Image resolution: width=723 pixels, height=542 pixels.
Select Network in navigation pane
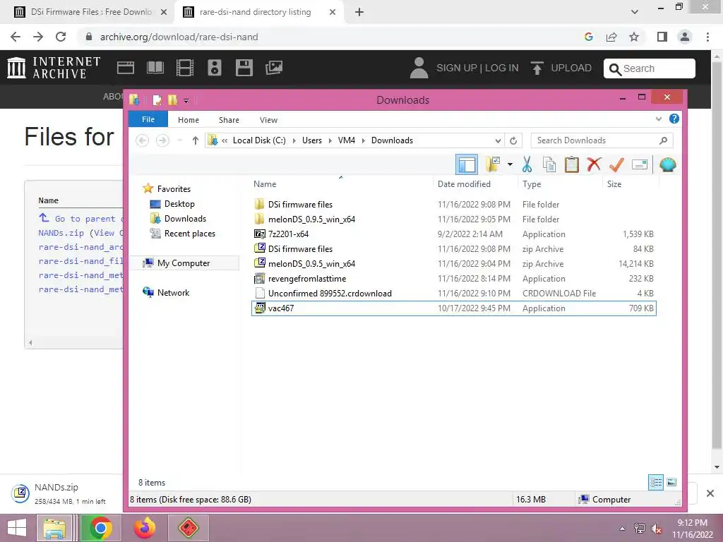pyautogui.click(x=173, y=293)
